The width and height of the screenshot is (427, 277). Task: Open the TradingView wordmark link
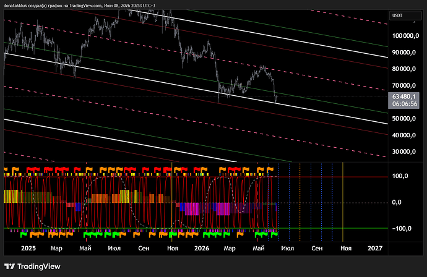38,266
